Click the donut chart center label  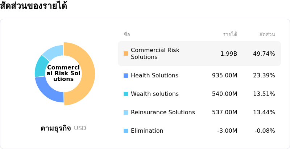click(x=63, y=73)
